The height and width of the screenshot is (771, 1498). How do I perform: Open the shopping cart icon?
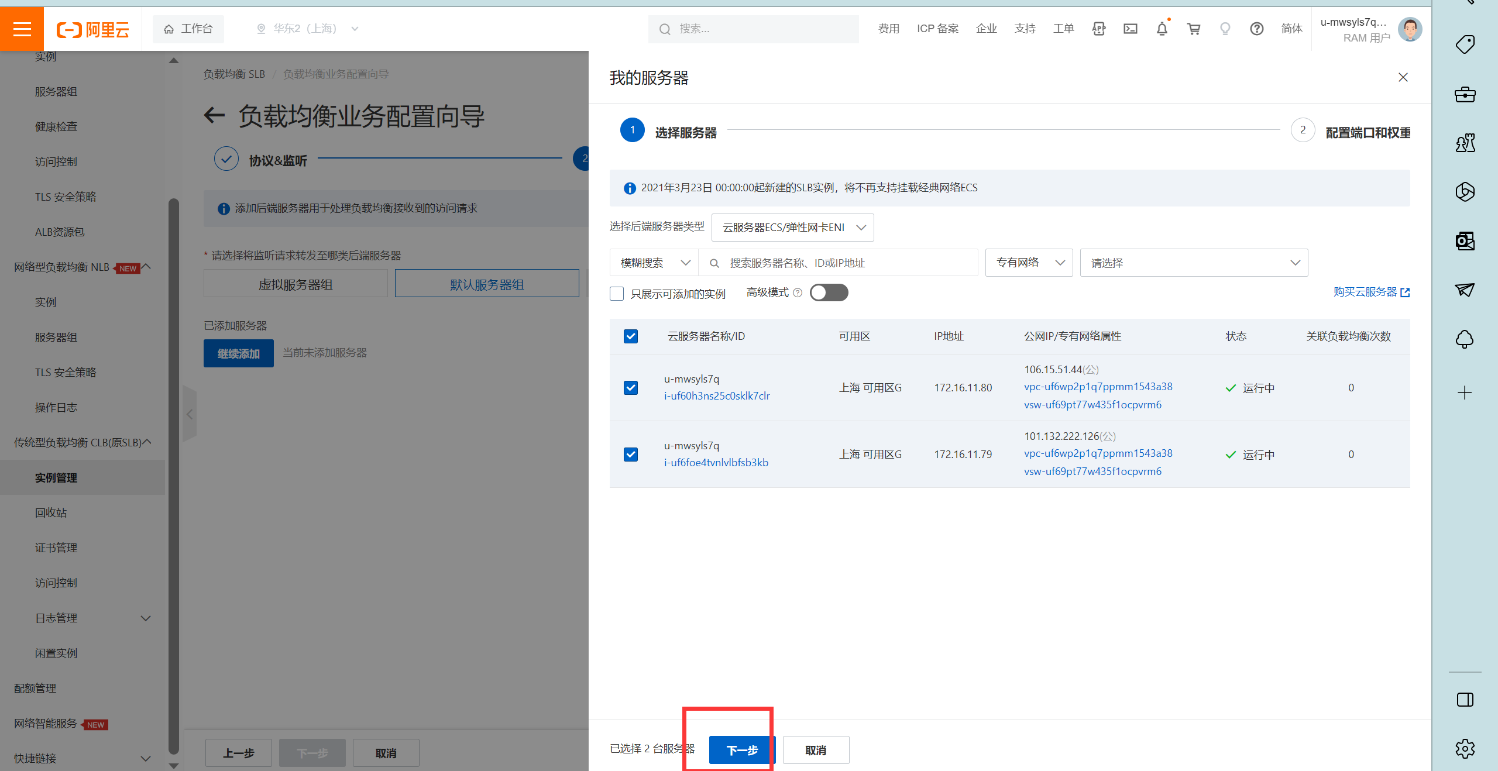1194,29
